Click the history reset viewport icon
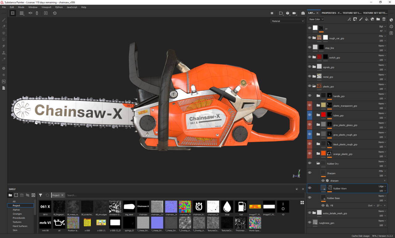 pyautogui.click(x=55, y=13)
